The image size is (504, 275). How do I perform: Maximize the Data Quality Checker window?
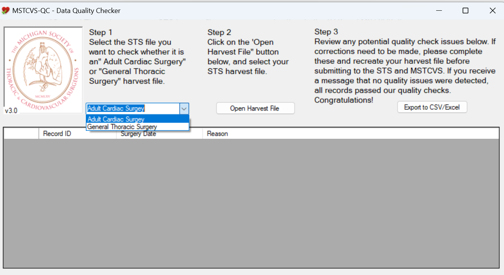point(465,11)
